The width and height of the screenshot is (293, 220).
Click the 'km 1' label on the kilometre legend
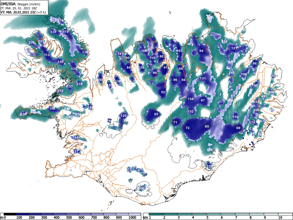(x=147, y=218)
